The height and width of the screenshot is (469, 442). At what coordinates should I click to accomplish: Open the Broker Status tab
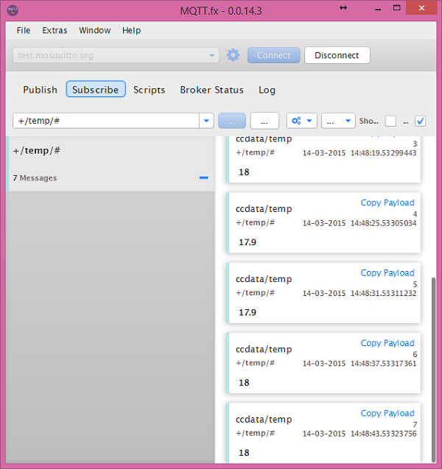[x=211, y=90]
